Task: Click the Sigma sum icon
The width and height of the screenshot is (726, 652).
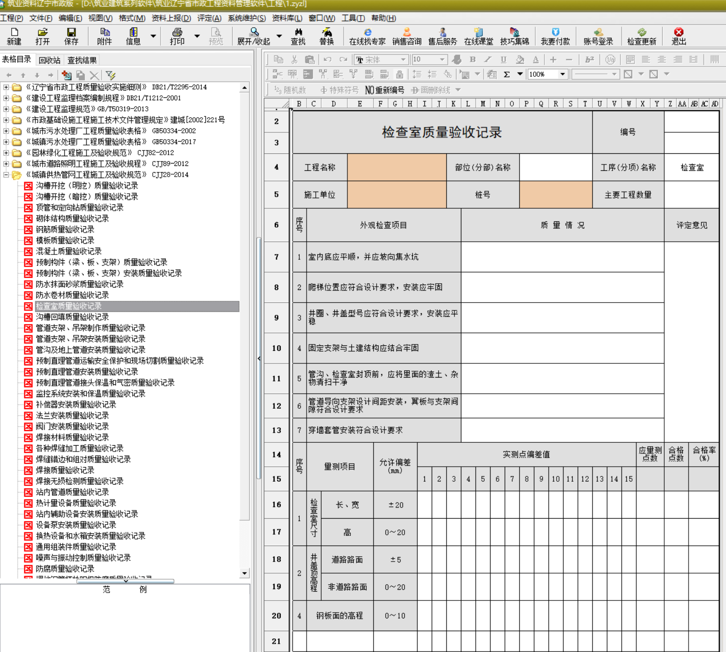Action: pyautogui.click(x=507, y=74)
